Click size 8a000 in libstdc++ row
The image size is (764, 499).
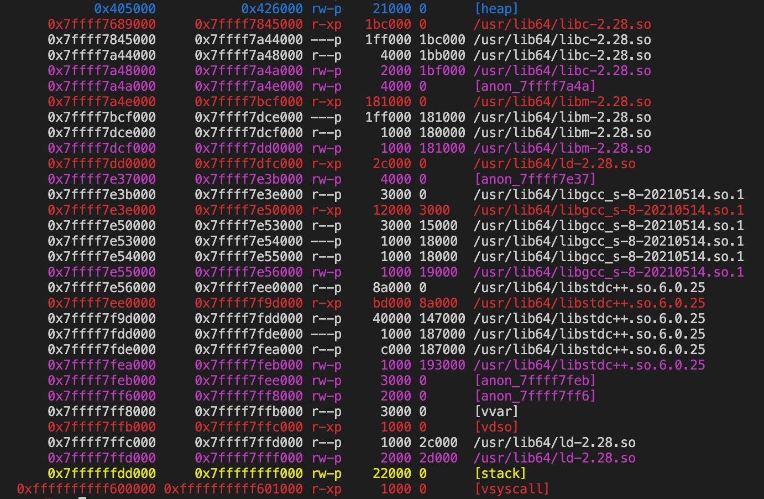392,288
